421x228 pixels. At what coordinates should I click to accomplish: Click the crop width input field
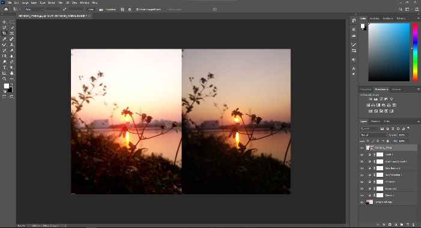tap(53, 10)
